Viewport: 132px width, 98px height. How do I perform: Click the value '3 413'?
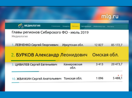pos(100,64)
